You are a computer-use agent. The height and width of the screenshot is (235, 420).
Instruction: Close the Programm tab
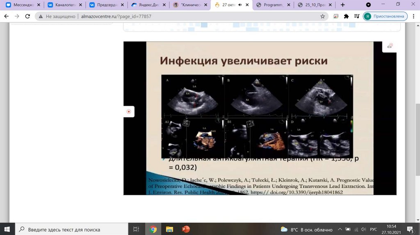(289, 5)
